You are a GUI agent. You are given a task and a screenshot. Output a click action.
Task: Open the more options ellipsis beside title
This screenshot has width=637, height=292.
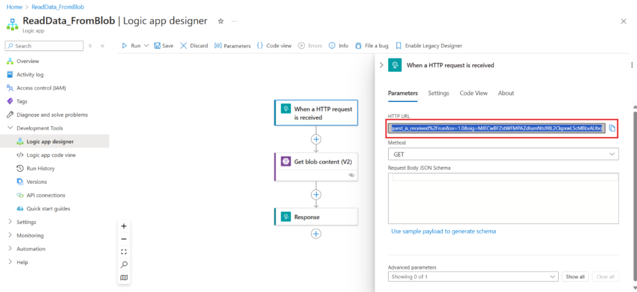pos(234,21)
